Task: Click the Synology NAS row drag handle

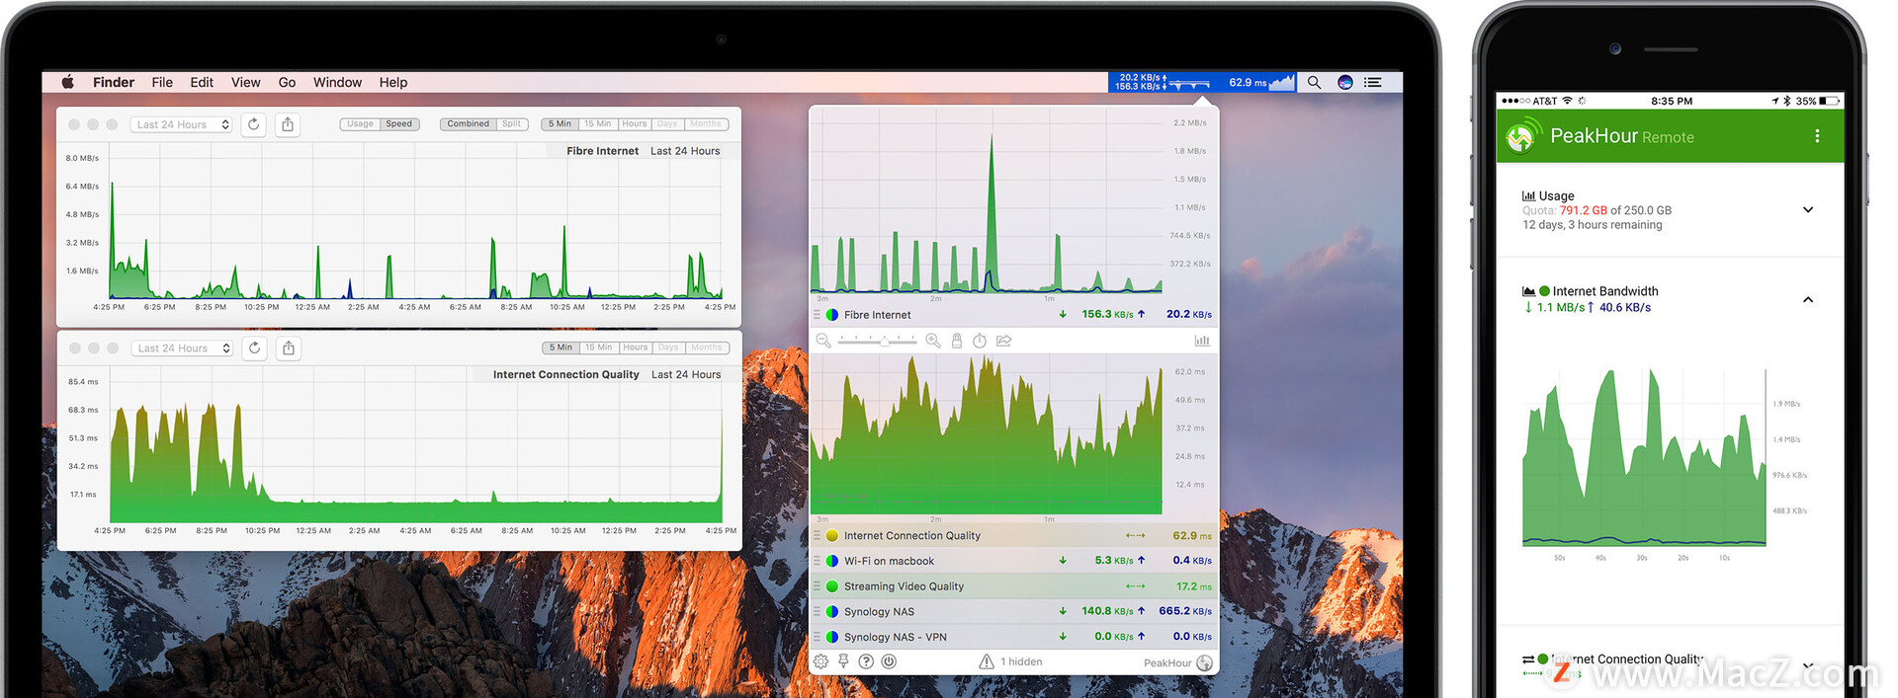Action: coord(817,611)
